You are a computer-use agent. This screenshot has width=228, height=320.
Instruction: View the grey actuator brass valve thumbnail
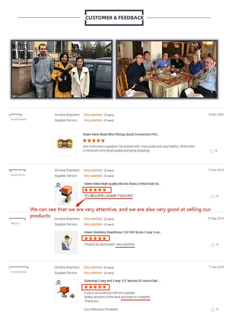[66, 242]
